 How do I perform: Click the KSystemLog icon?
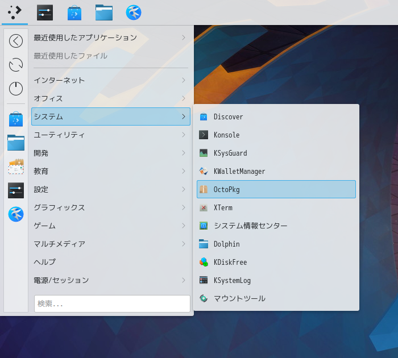[x=204, y=280]
